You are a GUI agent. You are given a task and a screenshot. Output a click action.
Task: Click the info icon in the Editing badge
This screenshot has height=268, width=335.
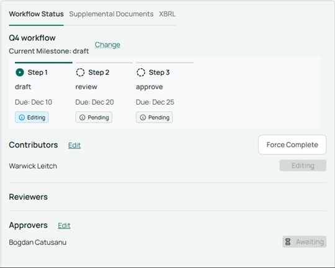(22, 118)
